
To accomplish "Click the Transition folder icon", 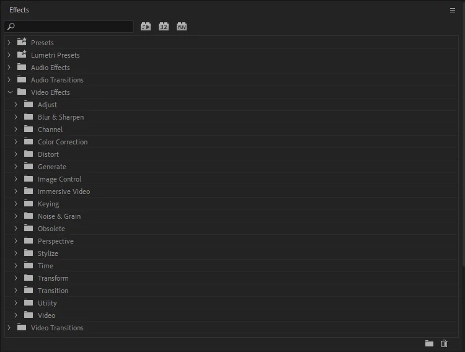I will [29, 290].
